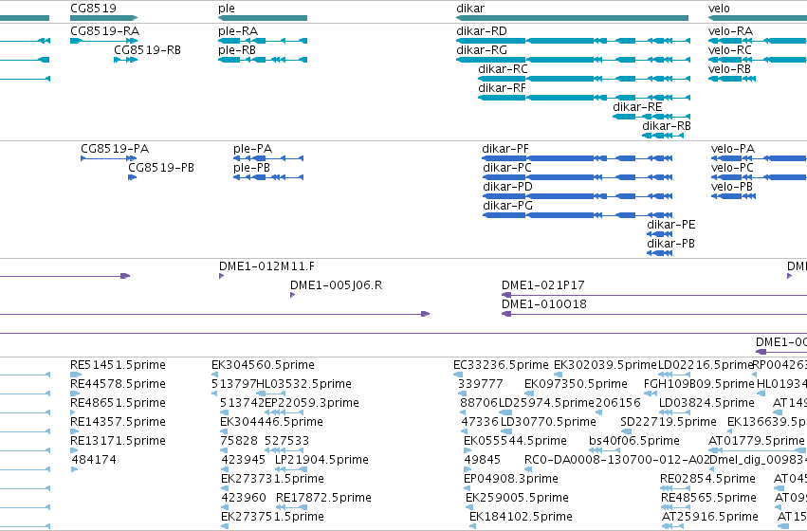The height and width of the screenshot is (531, 807).
Task: Click protein CG8519-PA
Action: (109, 158)
